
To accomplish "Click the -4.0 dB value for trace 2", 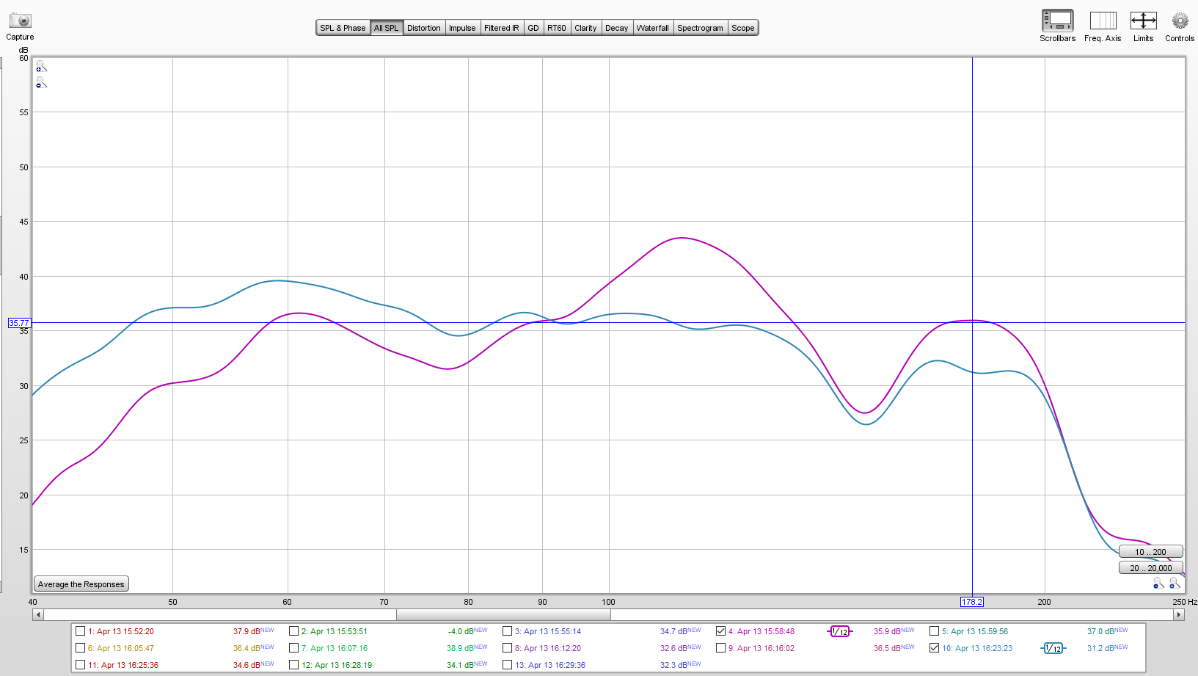I will click(x=461, y=631).
